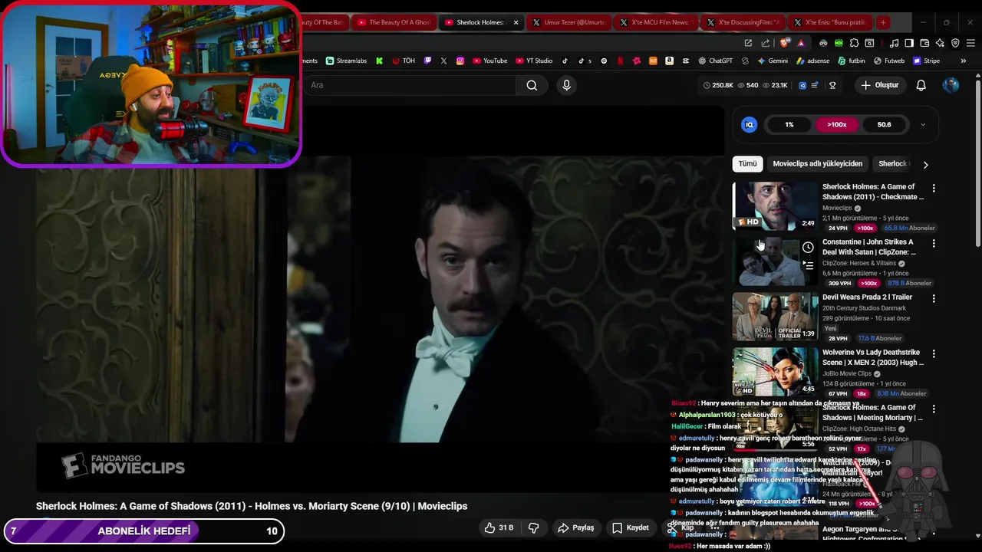Open the Kick bookmark icon
Image resolution: width=982 pixels, height=552 pixels.
[x=379, y=61]
